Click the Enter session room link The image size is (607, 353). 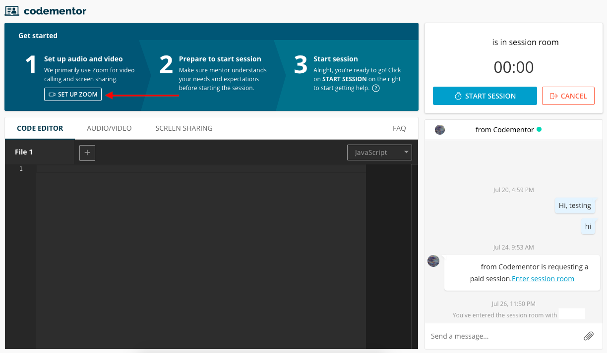pos(543,279)
